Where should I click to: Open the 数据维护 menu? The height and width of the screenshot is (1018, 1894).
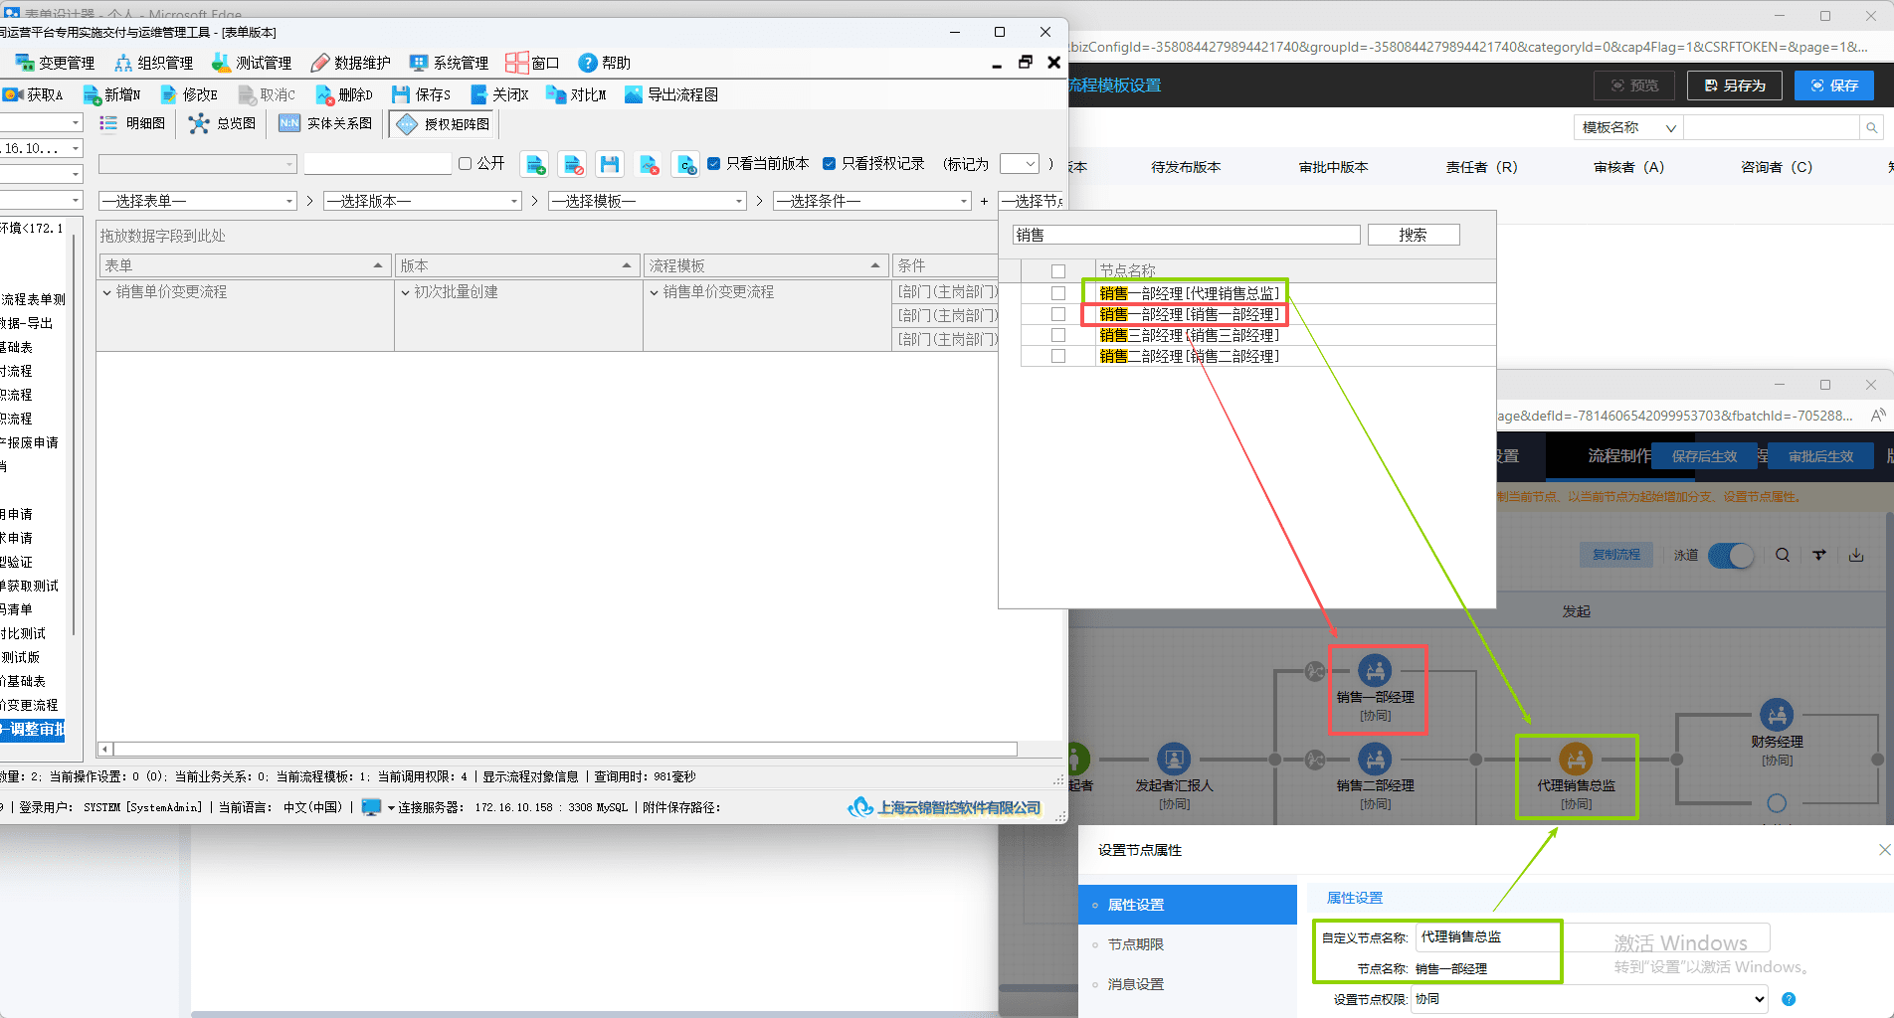tap(351, 63)
